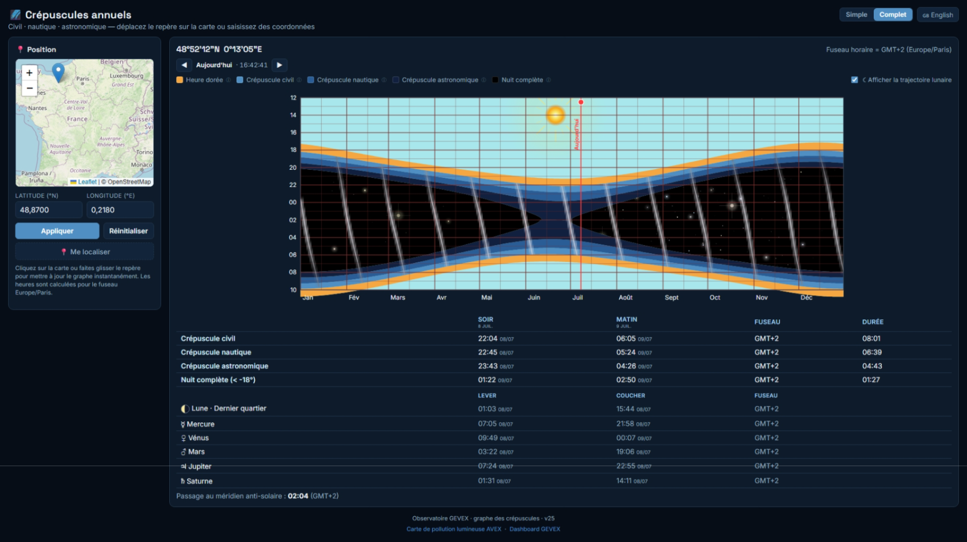The width and height of the screenshot is (967, 542).
Task: Click the Nuit complète (< -18°) row label
Action: click(218, 380)
